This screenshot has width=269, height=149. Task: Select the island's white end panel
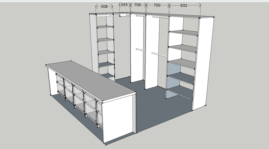point(118,118)
